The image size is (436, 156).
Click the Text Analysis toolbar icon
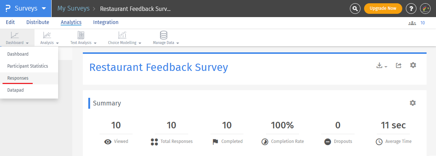pyautogui.click(x=81, y=35)
